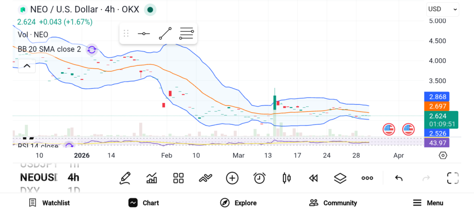Click the purple RSI 43.97 value label
This screenshot has height=213, width=474.
coord(437,143)
